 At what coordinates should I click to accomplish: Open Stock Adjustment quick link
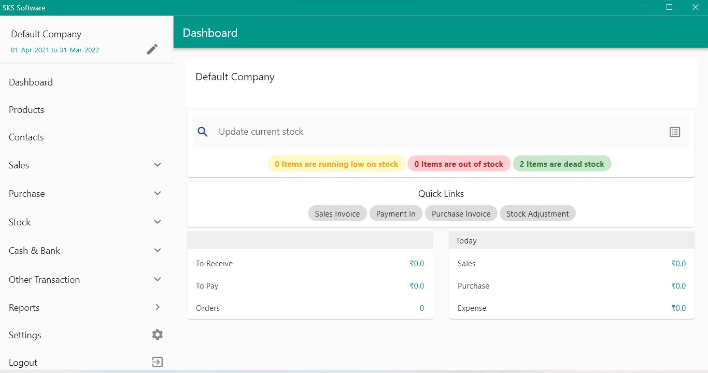pyautogui.click(x=537, y=213)
